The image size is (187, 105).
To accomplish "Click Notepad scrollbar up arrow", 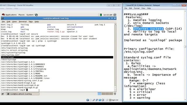I will [185, 11].
